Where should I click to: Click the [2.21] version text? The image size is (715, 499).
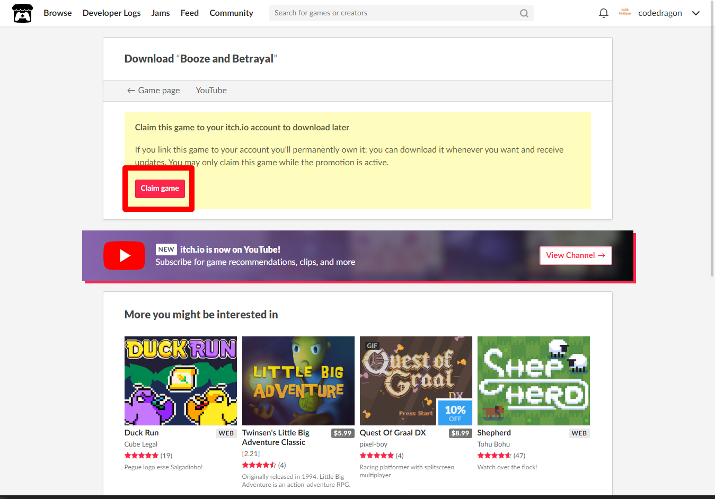pyautogui.click(x=251, y=454)
